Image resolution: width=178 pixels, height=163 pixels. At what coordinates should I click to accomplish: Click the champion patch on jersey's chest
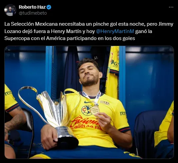[105, 103]
